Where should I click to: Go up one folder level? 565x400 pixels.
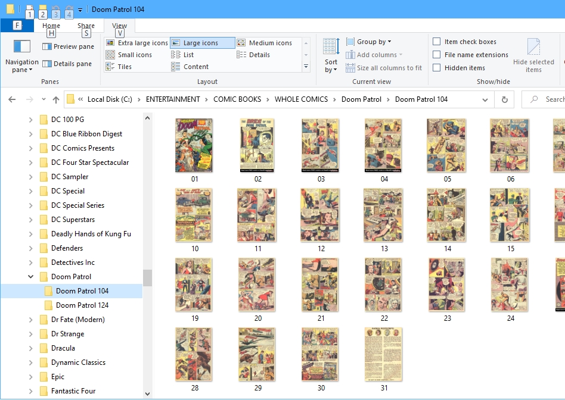(x=56, y=99)
